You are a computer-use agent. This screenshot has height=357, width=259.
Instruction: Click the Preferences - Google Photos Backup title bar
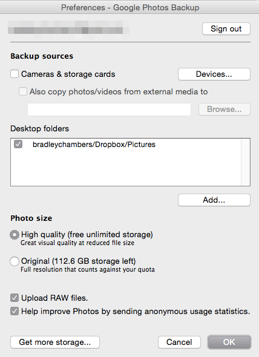130,7
